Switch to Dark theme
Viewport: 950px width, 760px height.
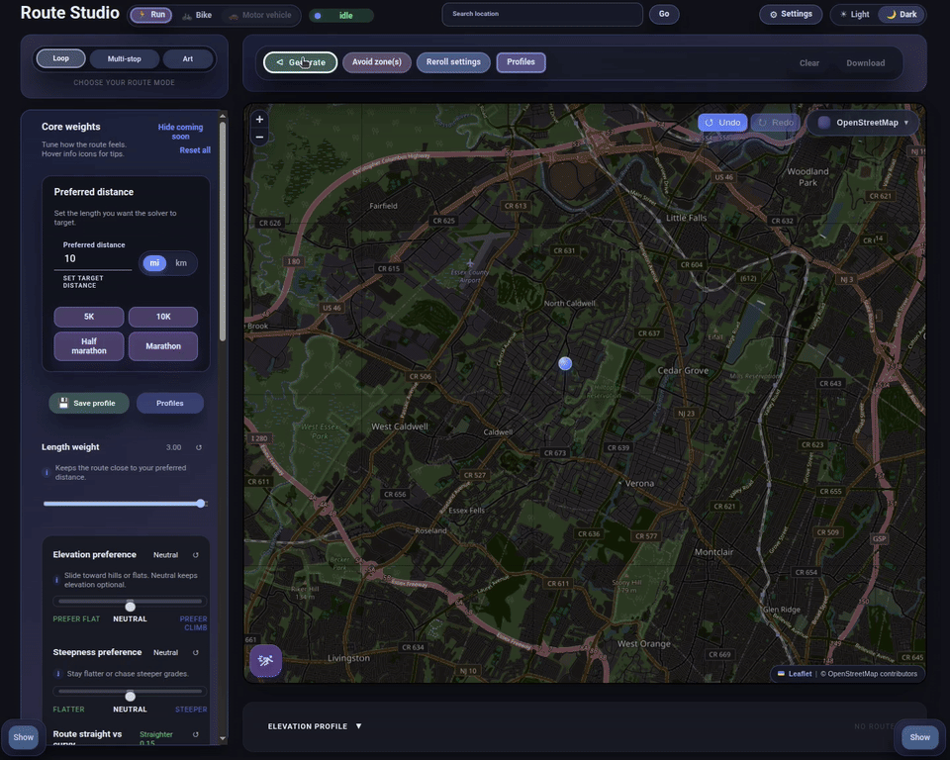[x=902, y=15]
